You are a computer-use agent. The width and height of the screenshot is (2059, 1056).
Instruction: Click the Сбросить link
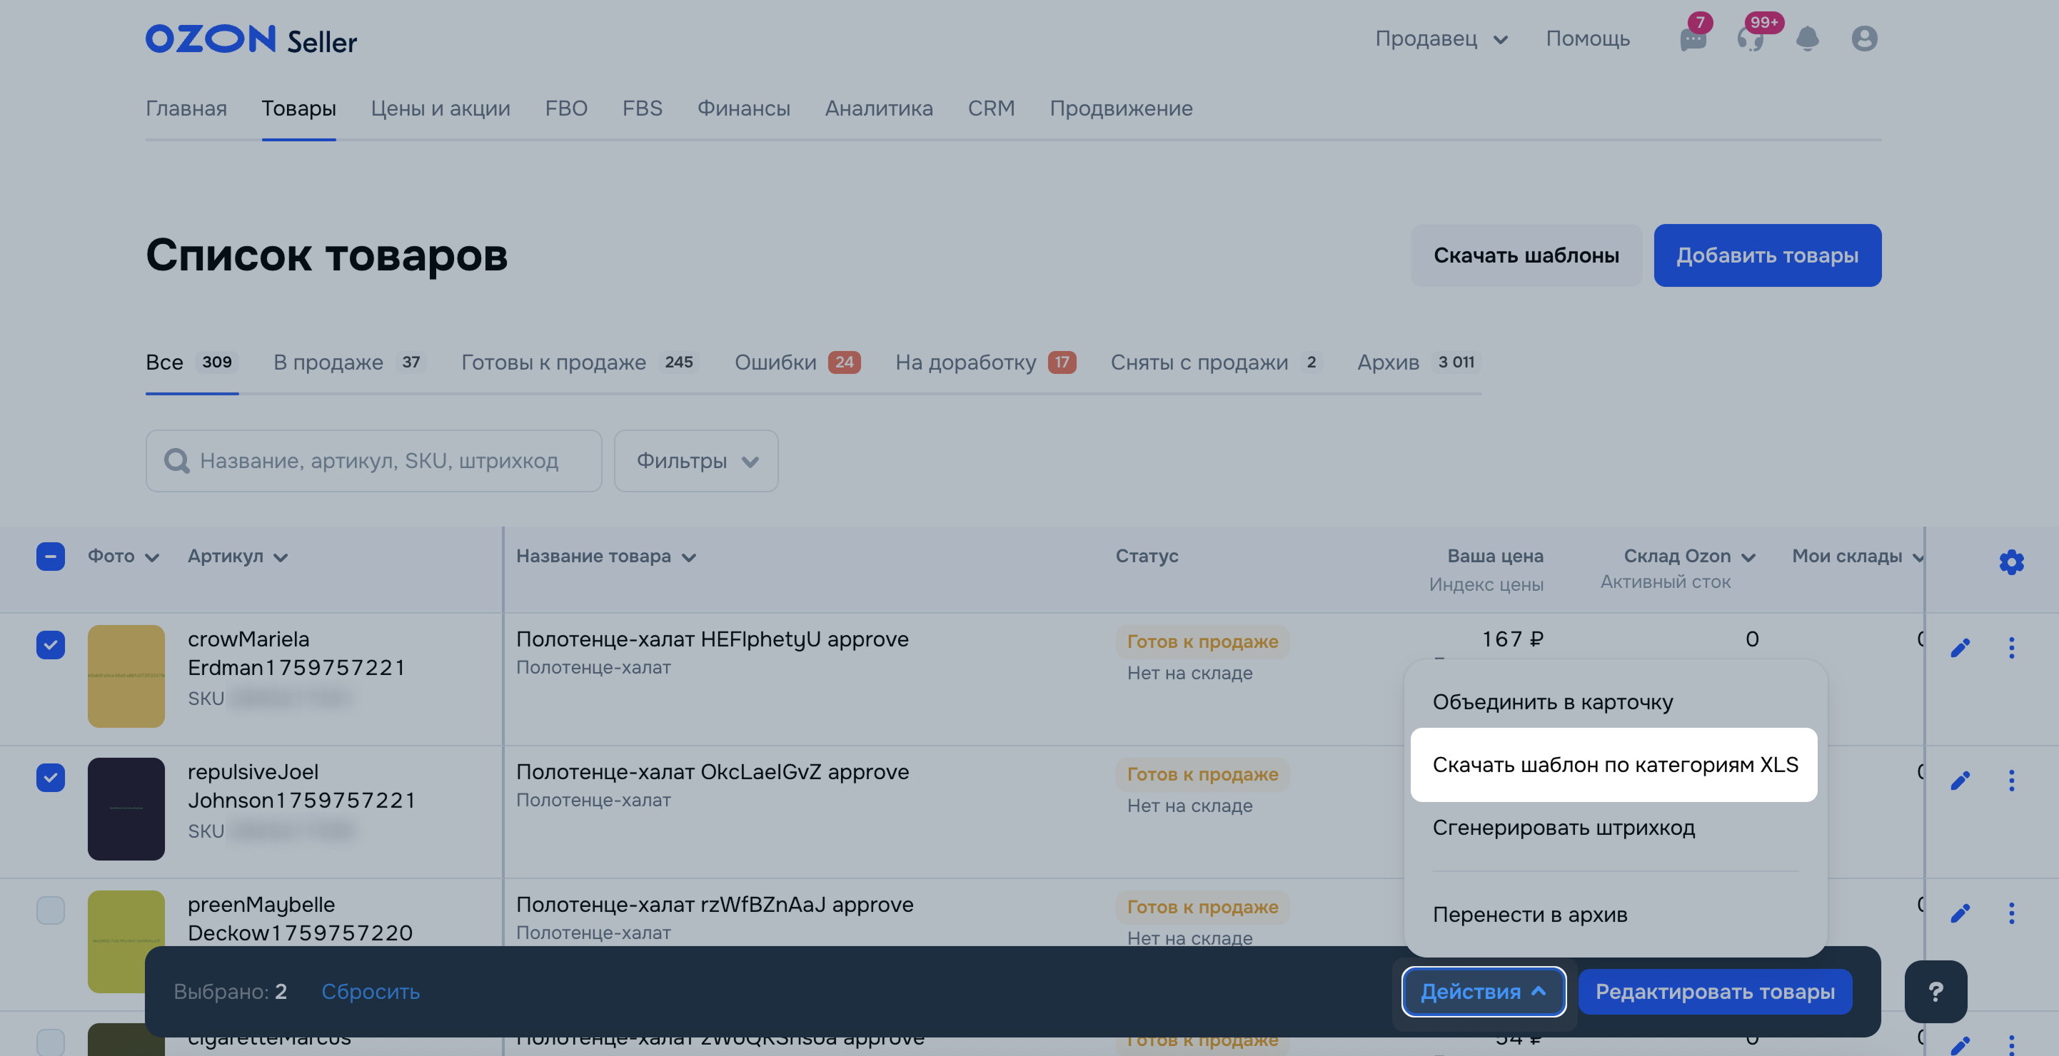point(370,991)
